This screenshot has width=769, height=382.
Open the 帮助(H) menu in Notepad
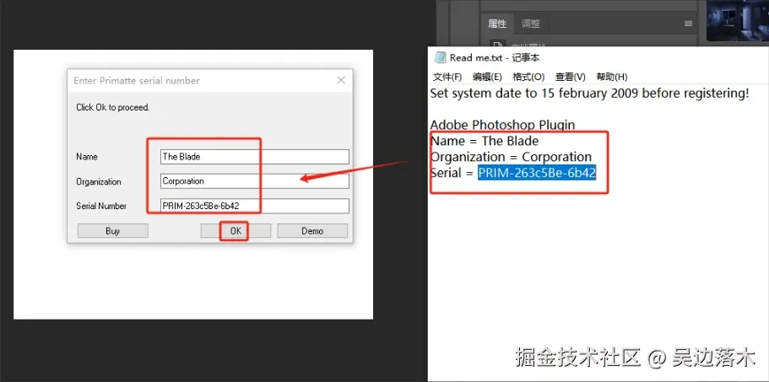point(612,77)
